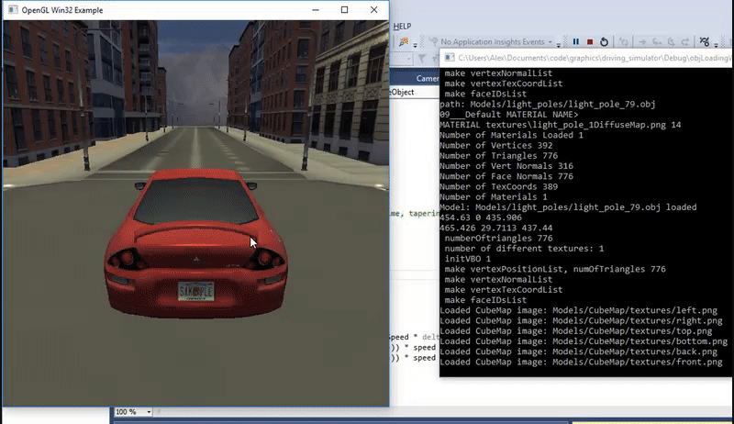
Task: Close the OpenGL Win32 Example window
Action: pyautogui.click(x=373, y=10)
